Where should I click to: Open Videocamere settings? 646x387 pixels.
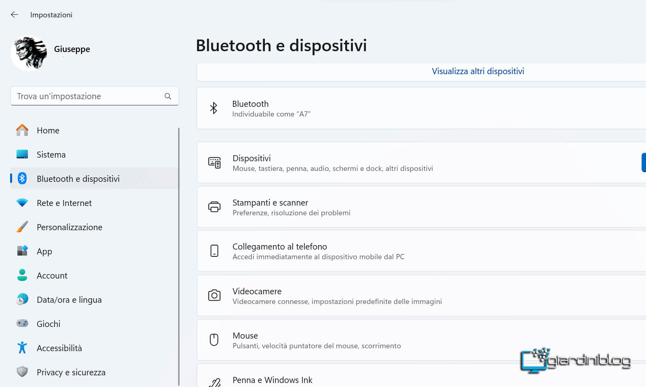[x=421, y=295]
